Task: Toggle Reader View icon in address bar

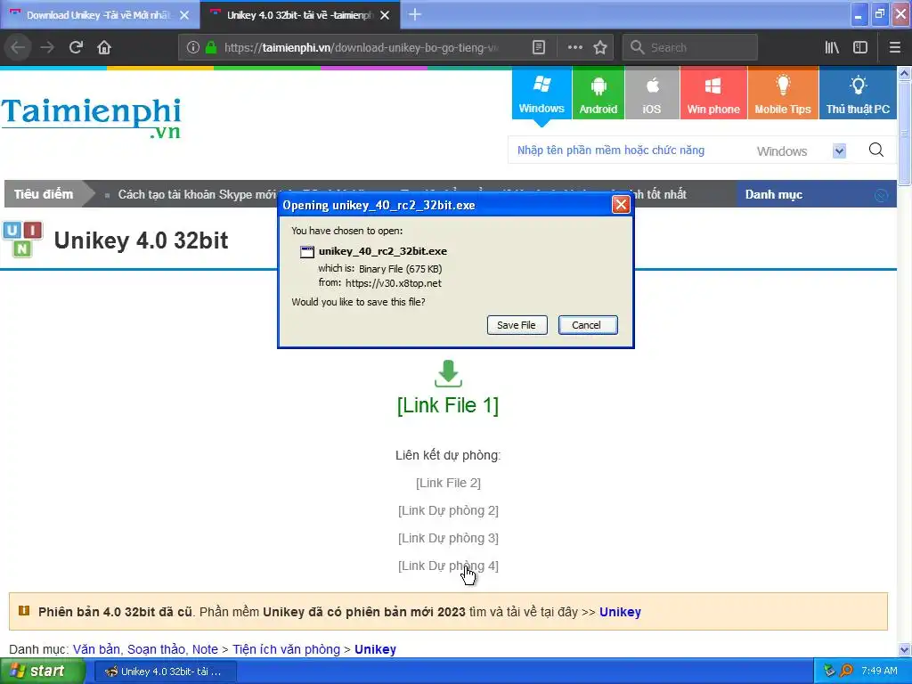Action: pos(539,47)
